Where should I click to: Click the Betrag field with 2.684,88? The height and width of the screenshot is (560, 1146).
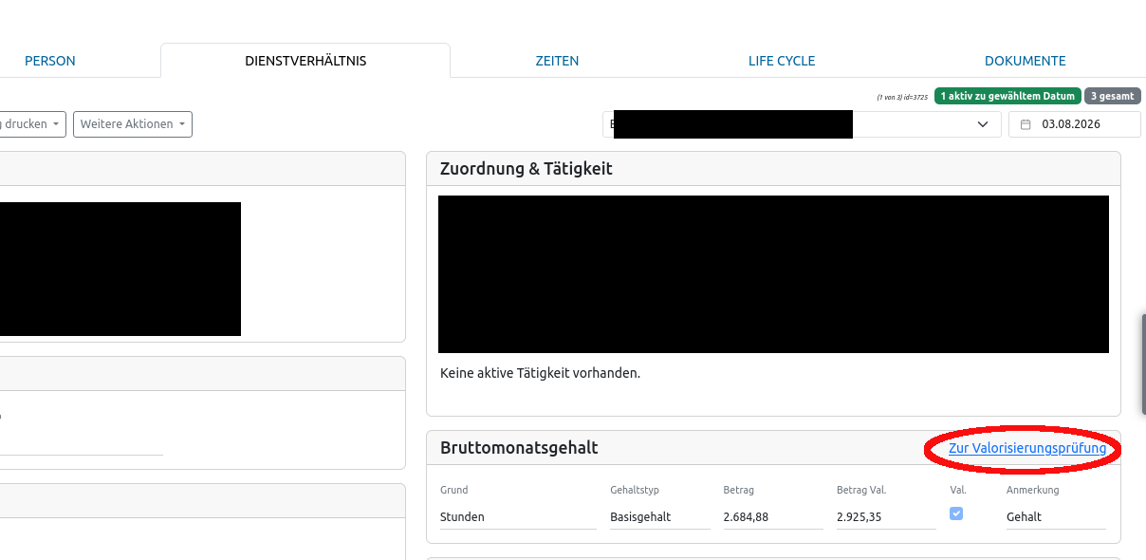[773, 517]
